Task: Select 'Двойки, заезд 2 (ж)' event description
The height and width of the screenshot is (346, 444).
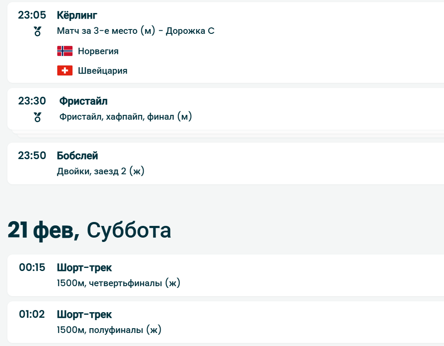Action: 100,171
